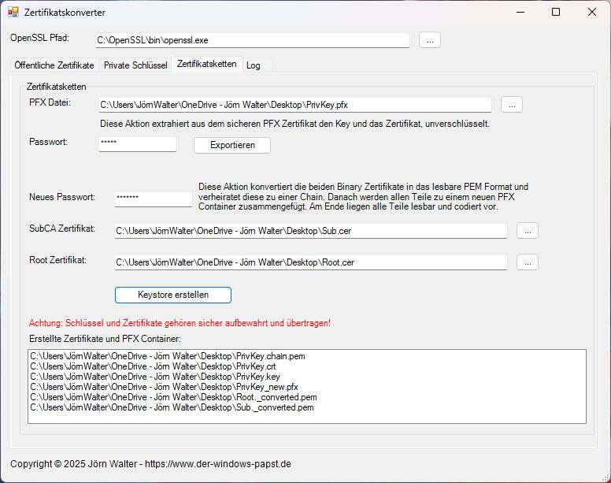
Task: Browse for the OpenSSL path
Action: click(x=429, y=40)
